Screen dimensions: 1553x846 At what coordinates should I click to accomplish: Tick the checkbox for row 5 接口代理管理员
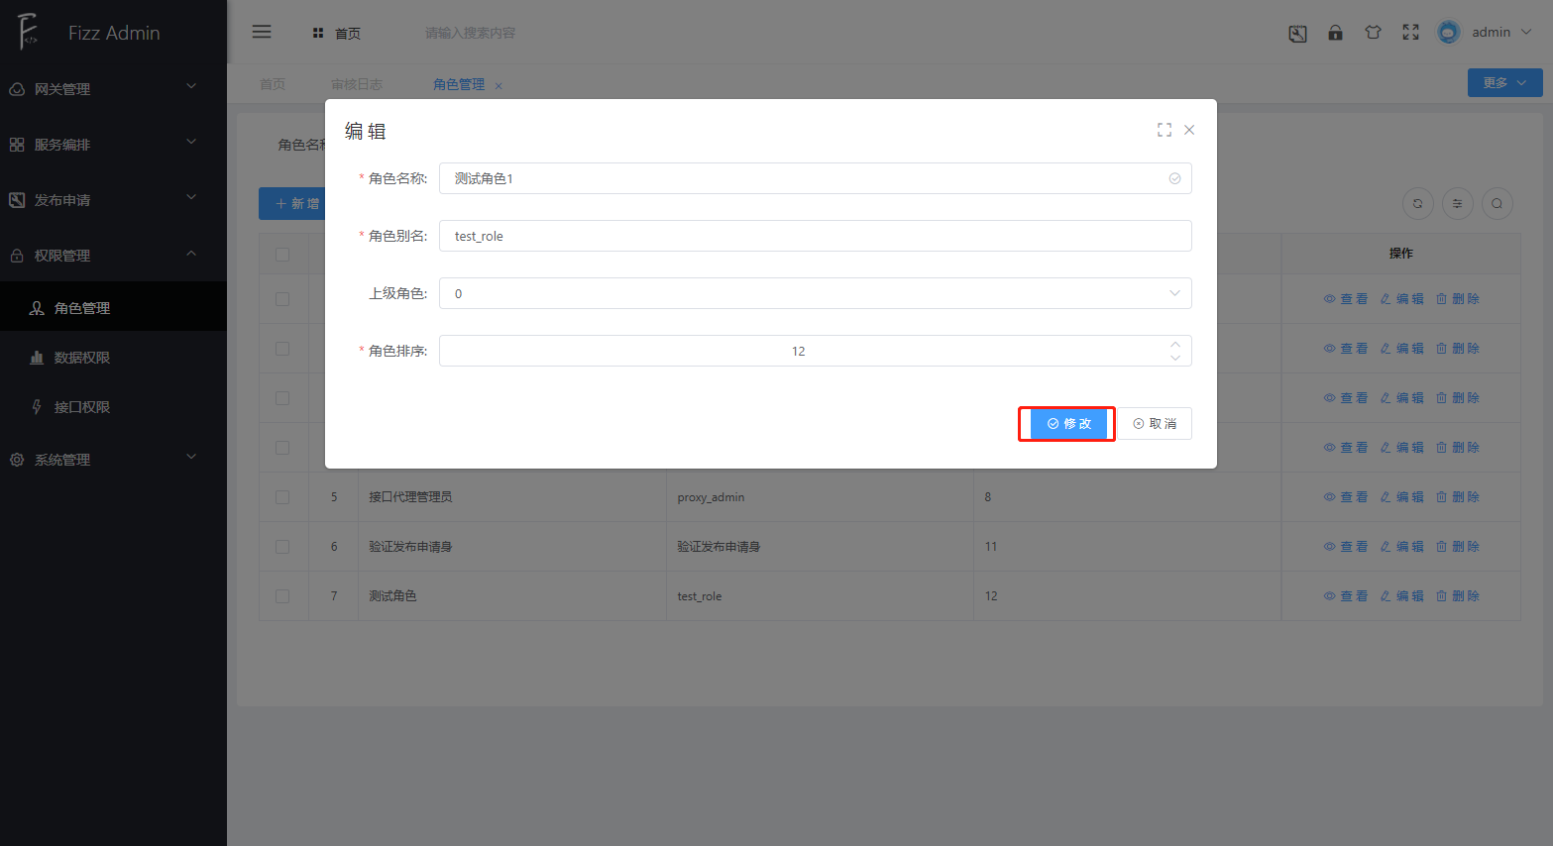(x=282, y=497)
